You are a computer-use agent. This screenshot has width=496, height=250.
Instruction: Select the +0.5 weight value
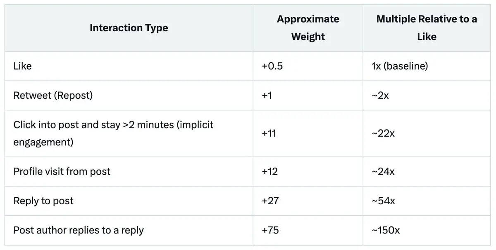click(272, 66)
